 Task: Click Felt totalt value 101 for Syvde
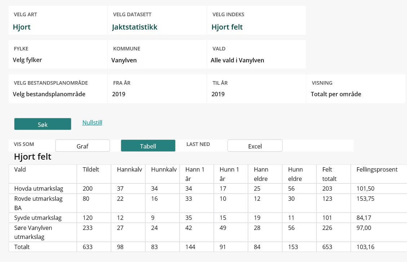click(327, 218)
